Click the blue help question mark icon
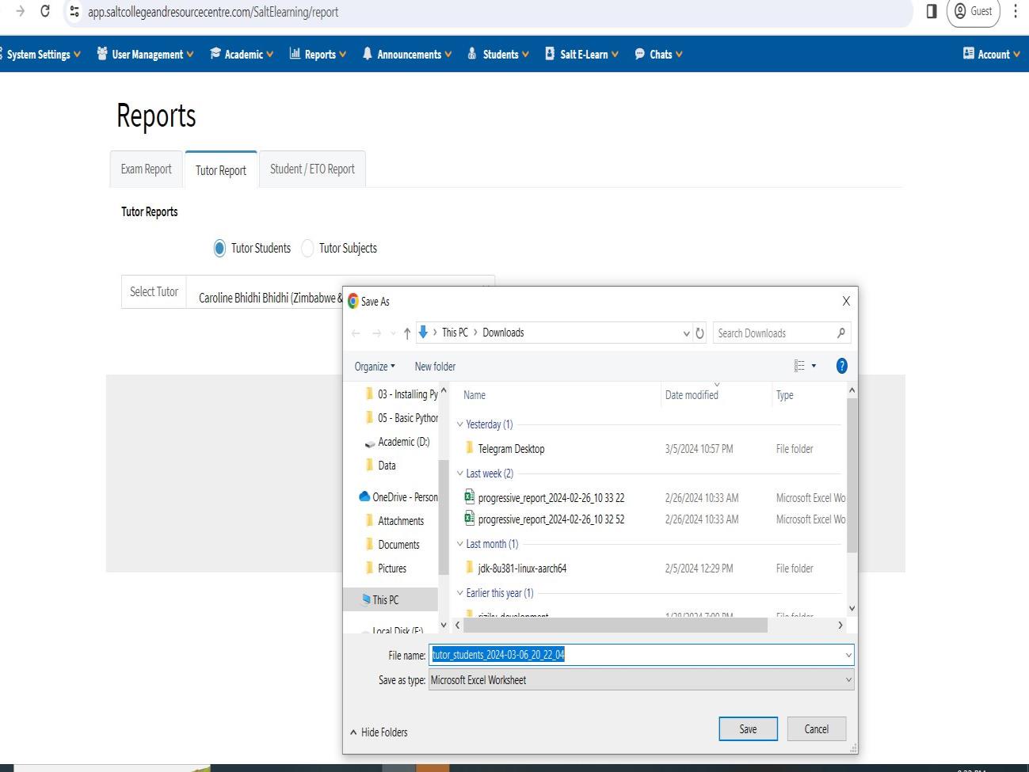Screen dimensions: 1029x772 (x=841, y=366)
